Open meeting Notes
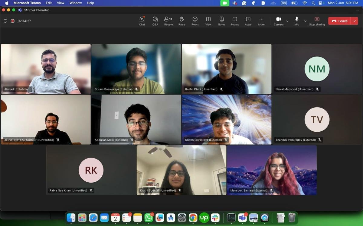This screenshot has height=226, width=363. (x=221, y=21)
